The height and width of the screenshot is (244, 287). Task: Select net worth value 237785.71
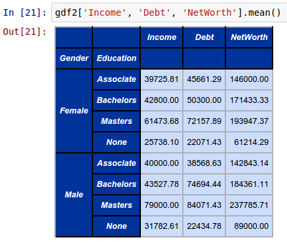(249, 205)
